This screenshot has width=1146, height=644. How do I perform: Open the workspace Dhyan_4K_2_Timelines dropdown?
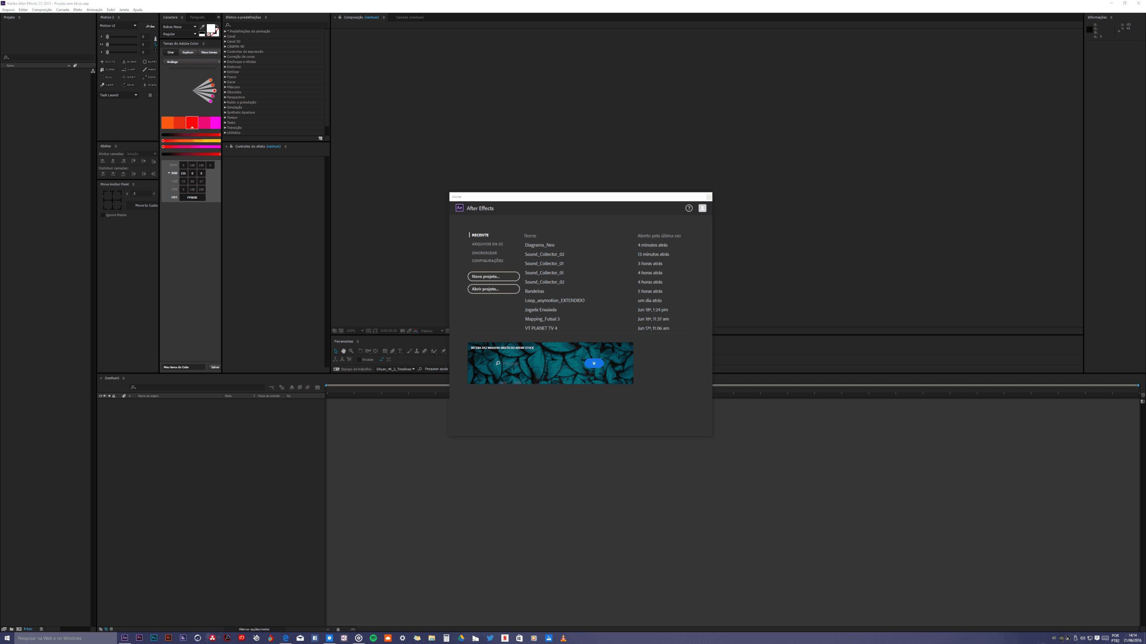395,369
